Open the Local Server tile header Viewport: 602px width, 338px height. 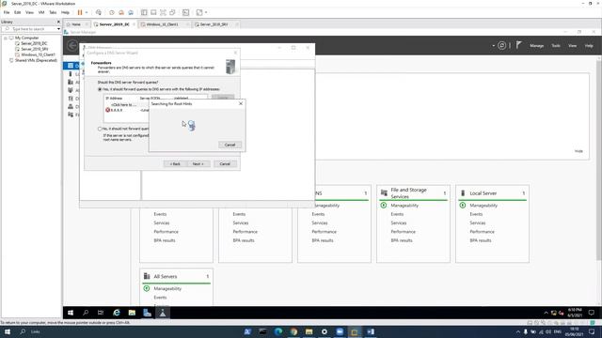(x=492, y=193)
